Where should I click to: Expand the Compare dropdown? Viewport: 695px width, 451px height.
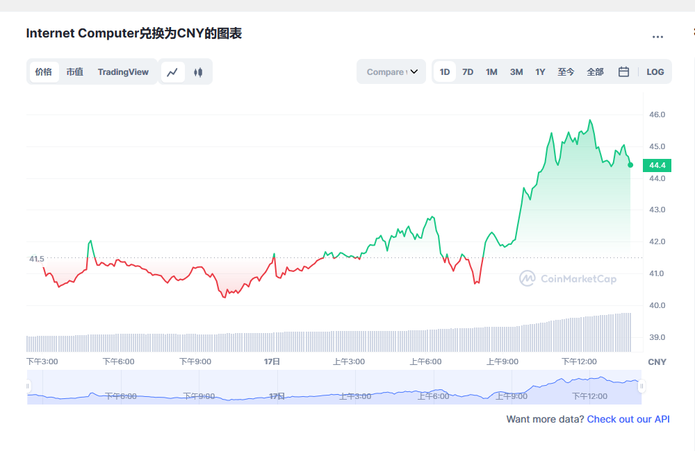[391, 71]
